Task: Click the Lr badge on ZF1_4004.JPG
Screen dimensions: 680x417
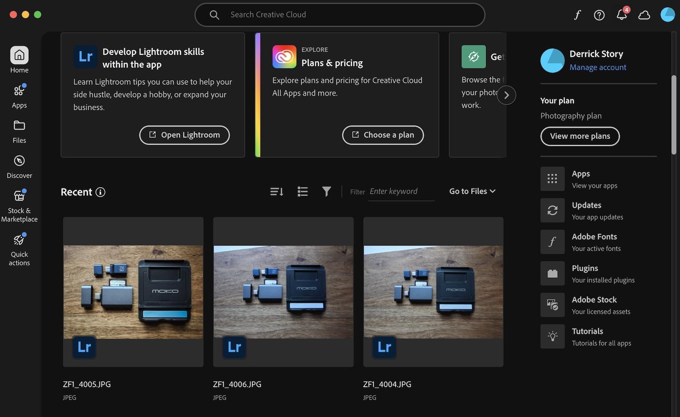Action: [x=384, y=347]
